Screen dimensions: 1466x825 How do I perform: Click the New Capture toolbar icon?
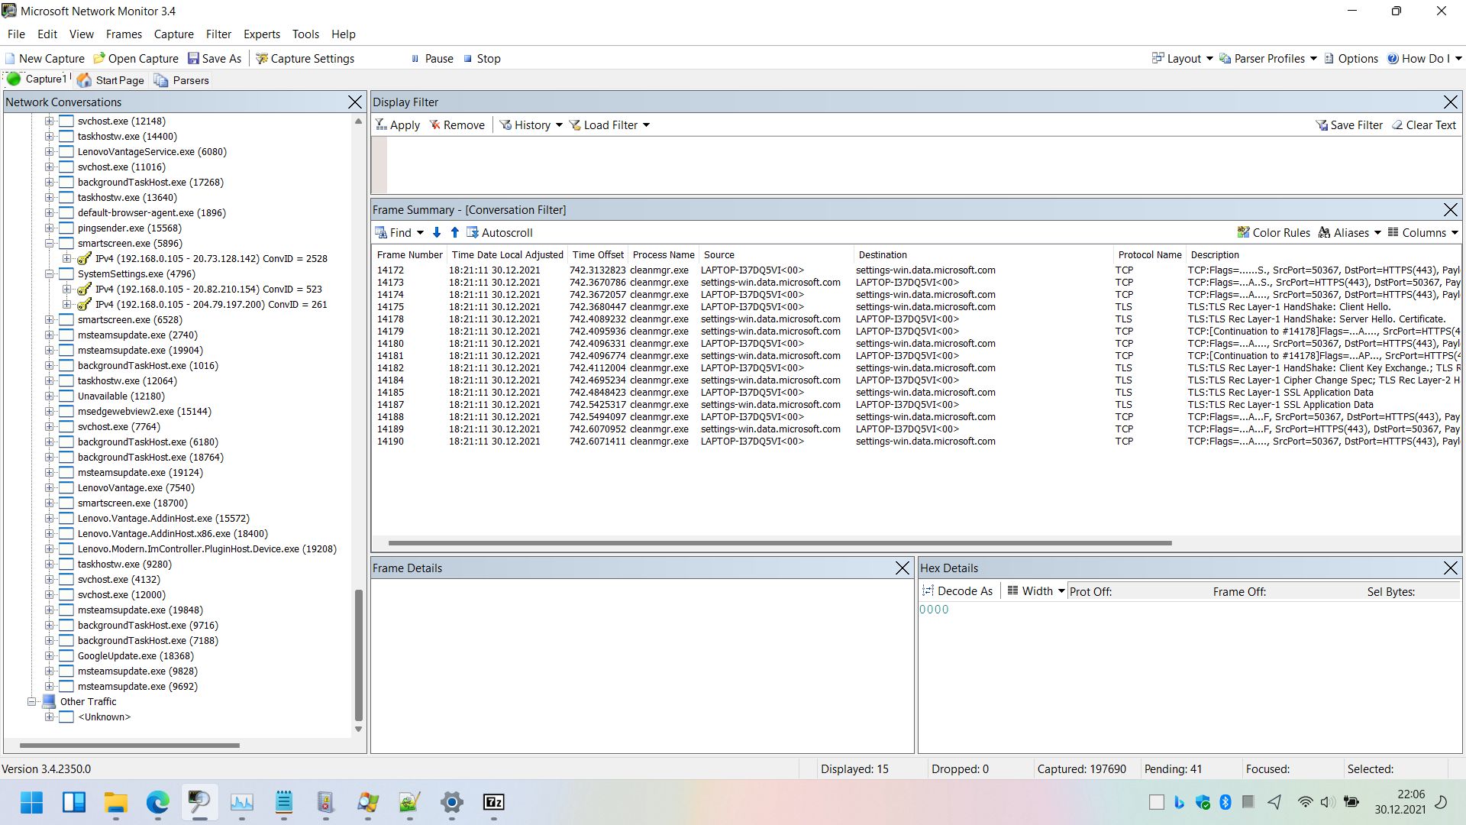(x=11, y=59)
